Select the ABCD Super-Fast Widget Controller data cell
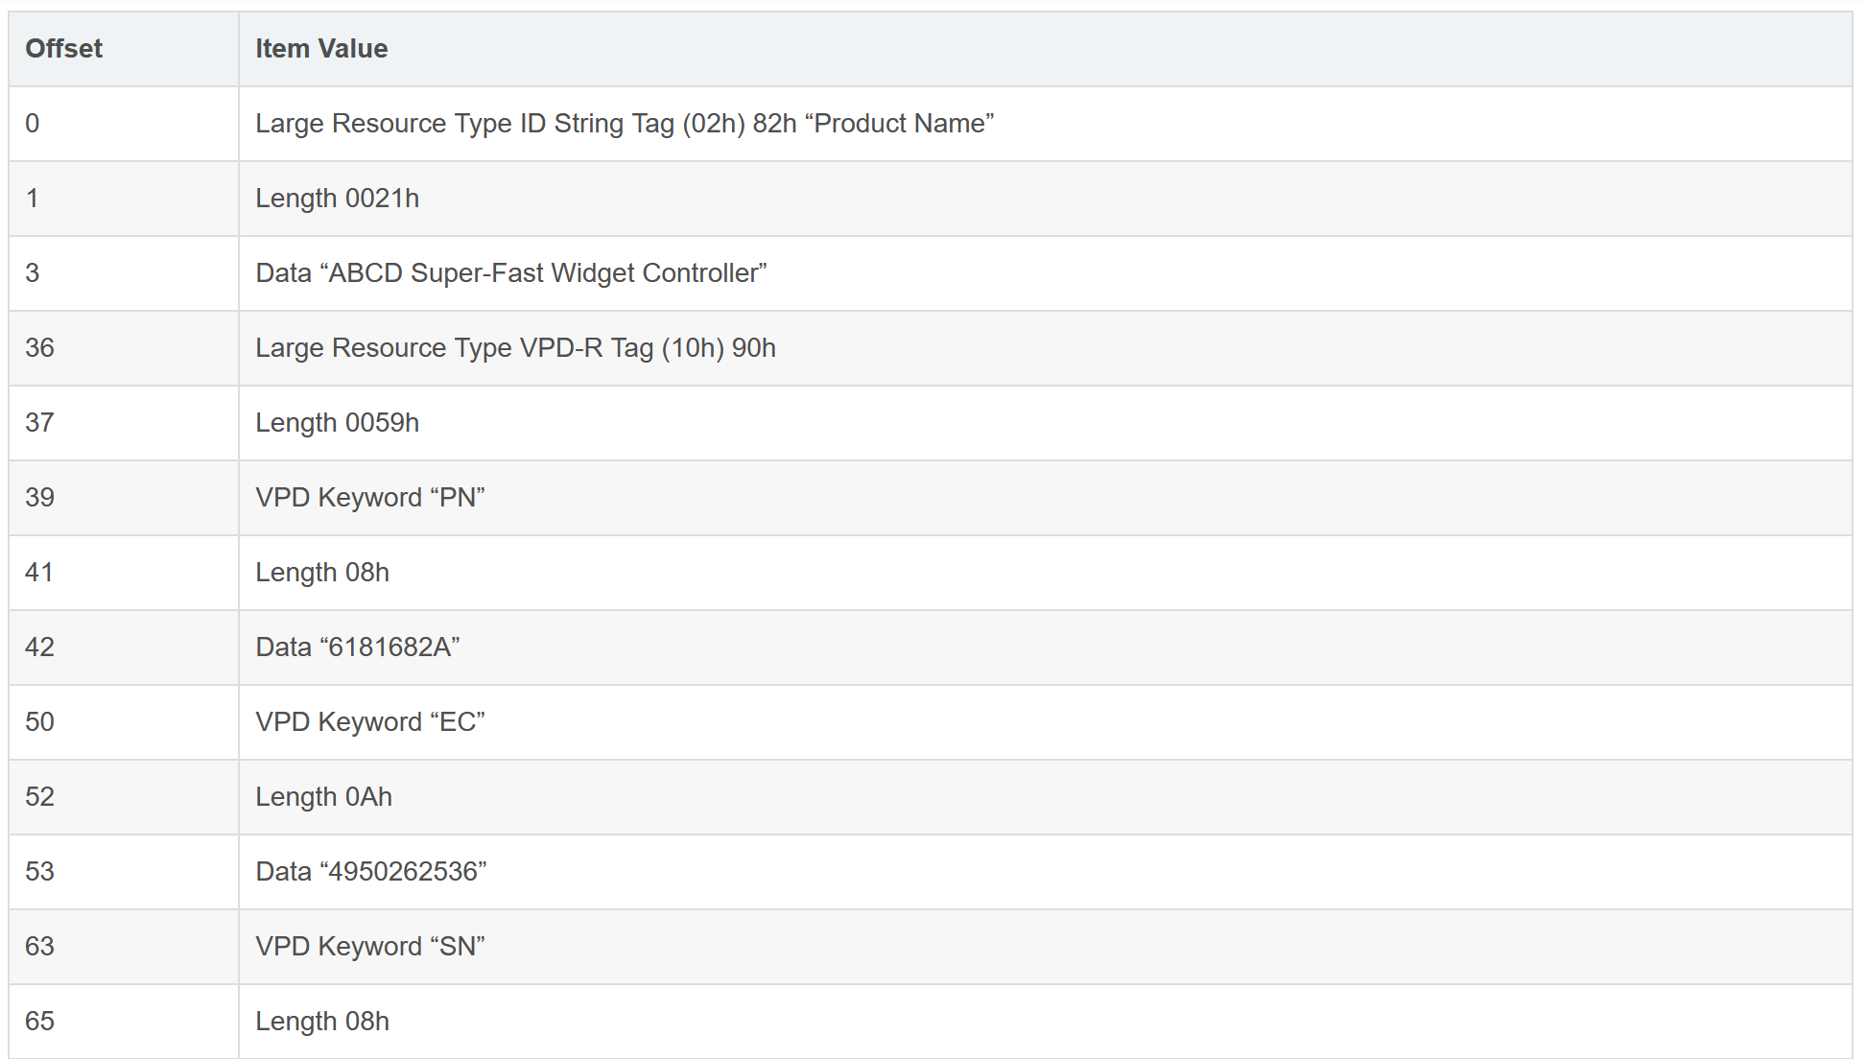Viewport: 1865px width, 1059px height. coord(510,273)
